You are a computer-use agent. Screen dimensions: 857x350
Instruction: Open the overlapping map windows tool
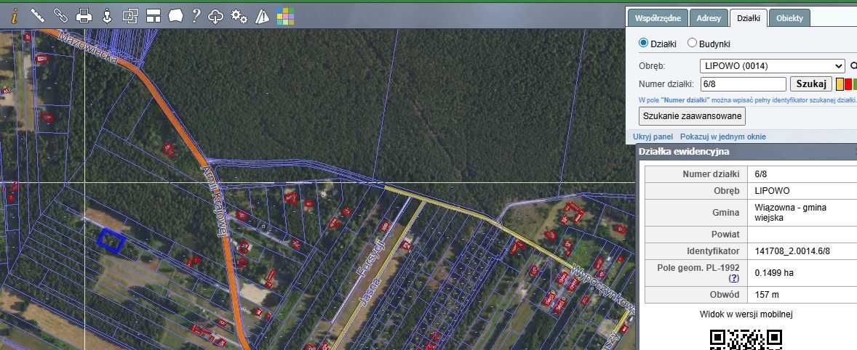130,17
